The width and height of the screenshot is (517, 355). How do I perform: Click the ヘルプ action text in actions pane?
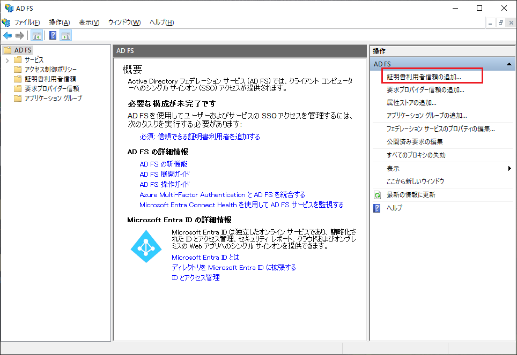pyautogui.click(x=394, y=208)
